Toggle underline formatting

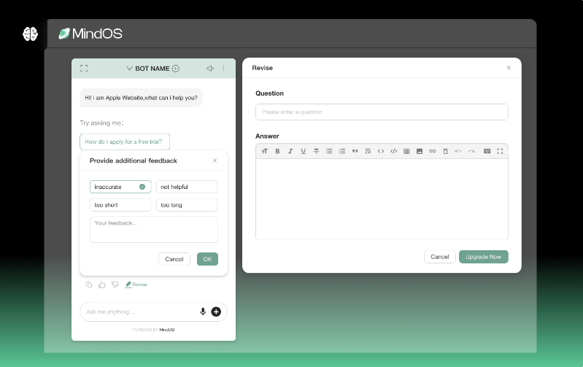pyautogui.click(x=304, y=151)
